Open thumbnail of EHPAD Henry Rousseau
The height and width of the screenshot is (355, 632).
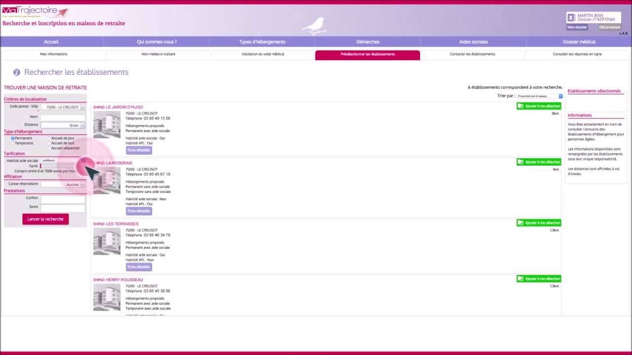(x=107, y=297)
